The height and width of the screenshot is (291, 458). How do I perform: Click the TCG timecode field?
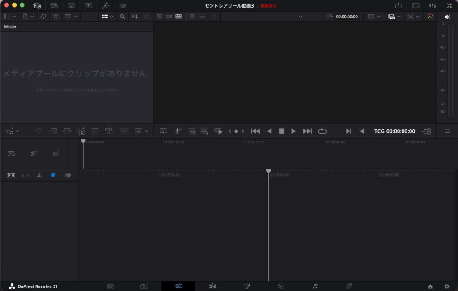click(x=394, y=131)
